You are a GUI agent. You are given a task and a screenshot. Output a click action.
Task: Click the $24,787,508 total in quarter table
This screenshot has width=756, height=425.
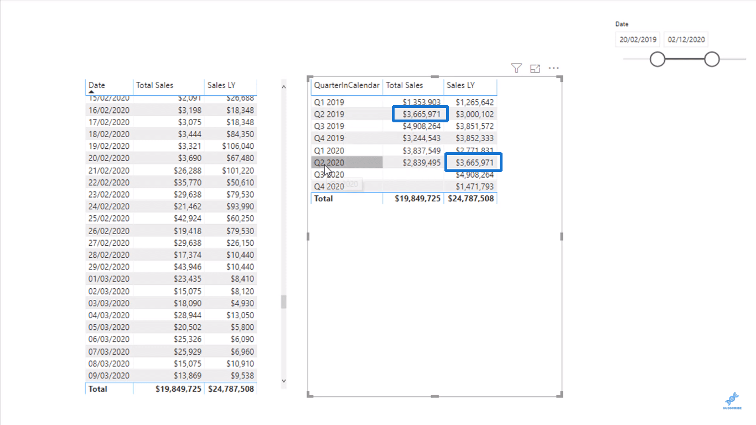(x=471, y=198)
